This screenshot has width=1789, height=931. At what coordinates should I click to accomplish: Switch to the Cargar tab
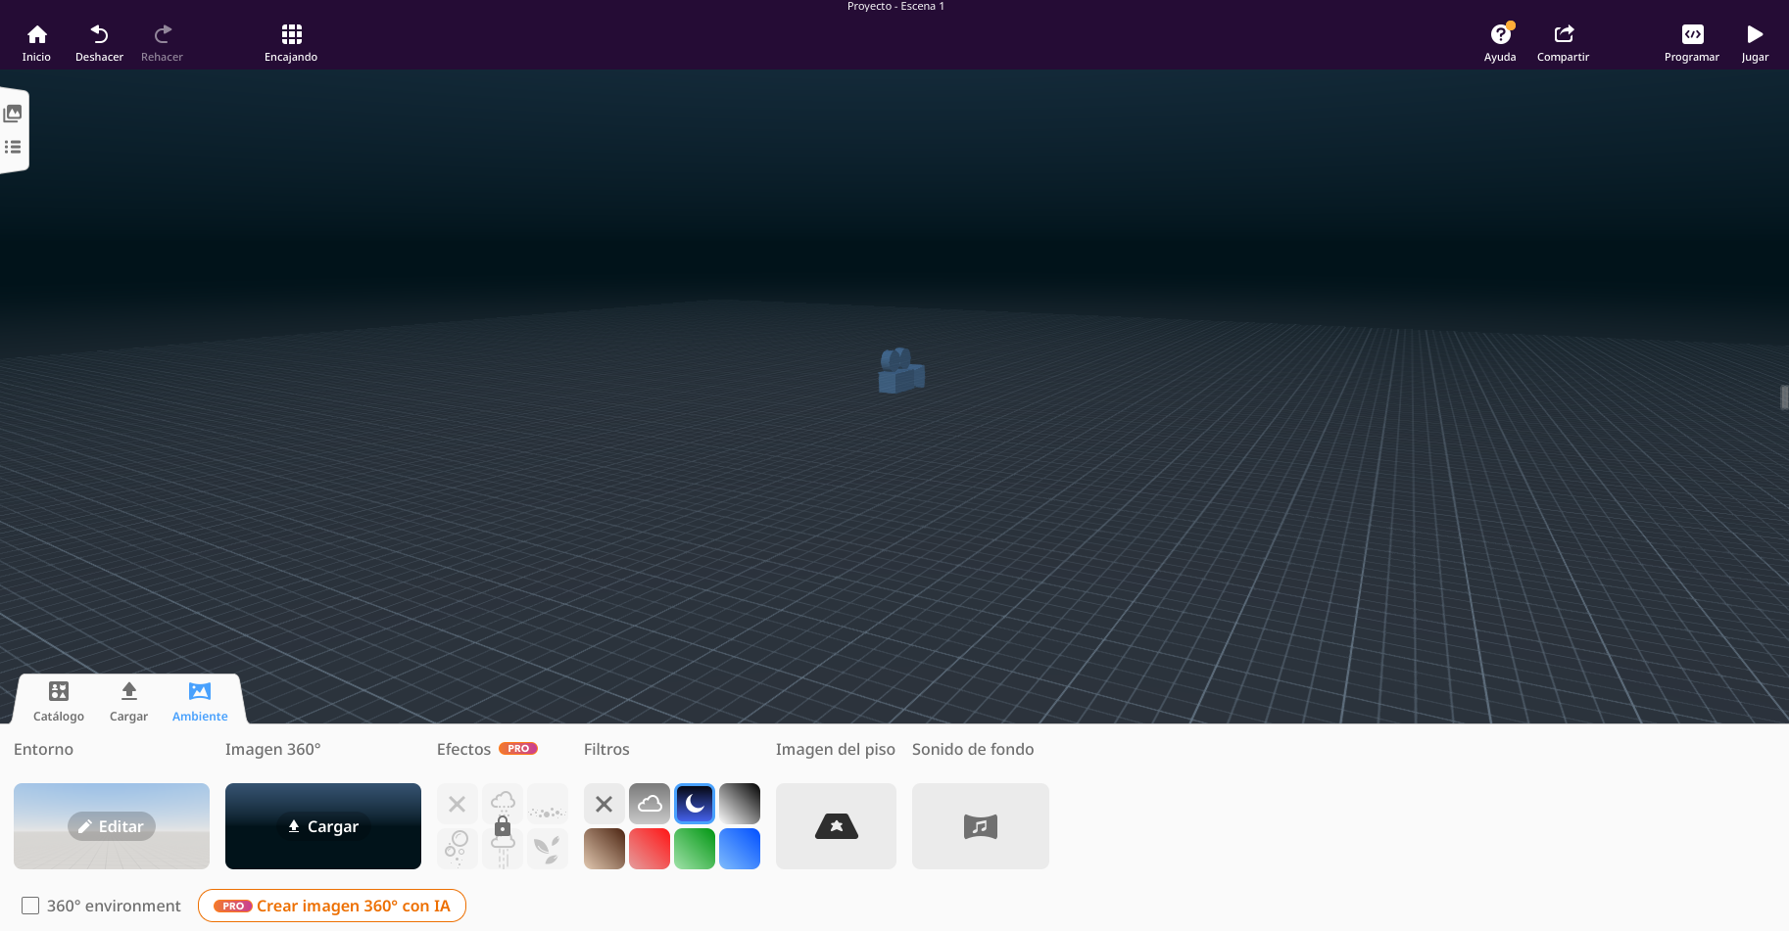[128, 701]
